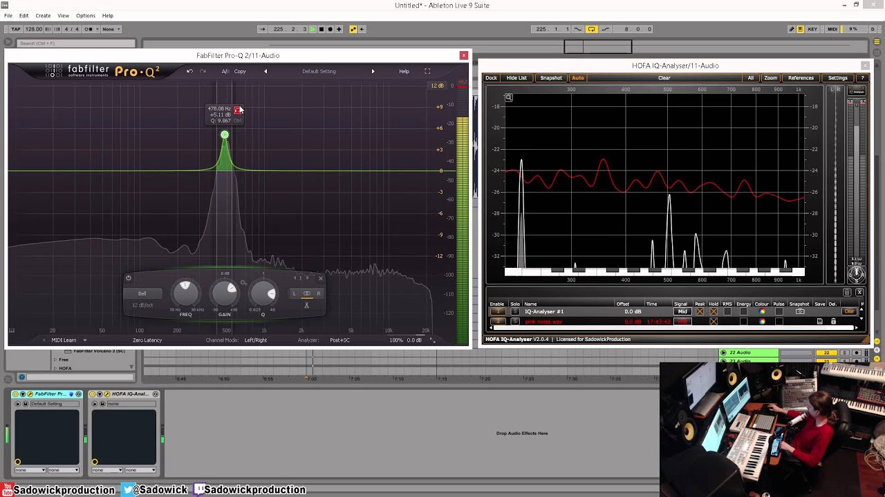The width and height of the screenshot is (885, 497).
Task: Click the GAIN knob in Pro-Q
Action: click(225, 293)
